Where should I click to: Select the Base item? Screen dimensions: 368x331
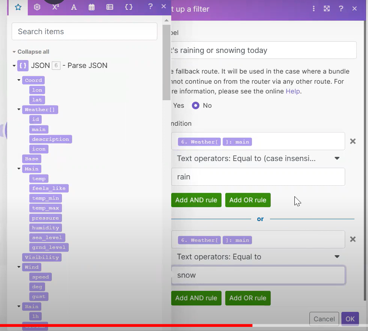coord(32,159)
